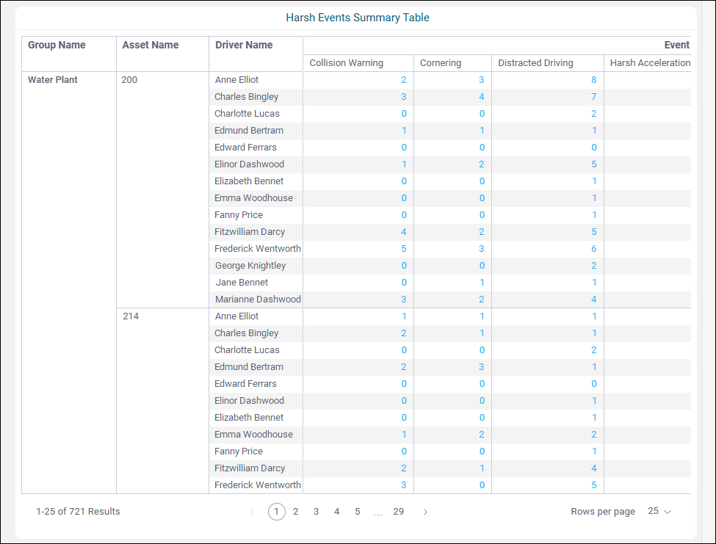Open Cornering count 4 for Charles Bingley

(481, 97)
